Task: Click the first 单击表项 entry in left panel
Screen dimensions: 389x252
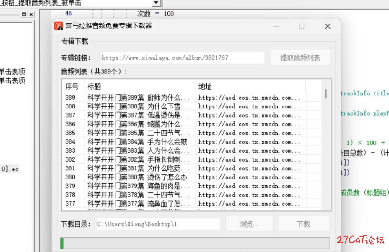Action: point(12,72)
